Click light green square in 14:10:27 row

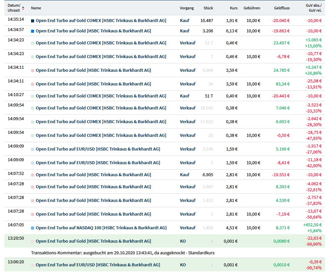click(x=32, y=96)
